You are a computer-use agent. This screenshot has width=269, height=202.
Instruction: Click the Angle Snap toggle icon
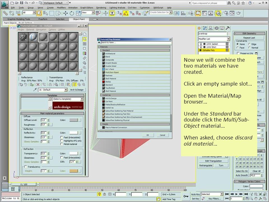pos(126,13)
